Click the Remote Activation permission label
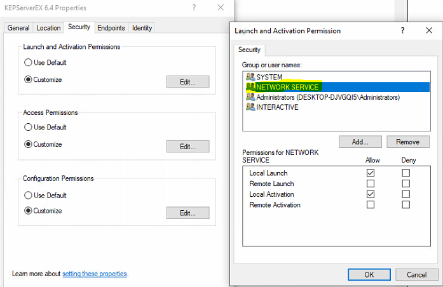The image size is (443, 287). point(275,205)
